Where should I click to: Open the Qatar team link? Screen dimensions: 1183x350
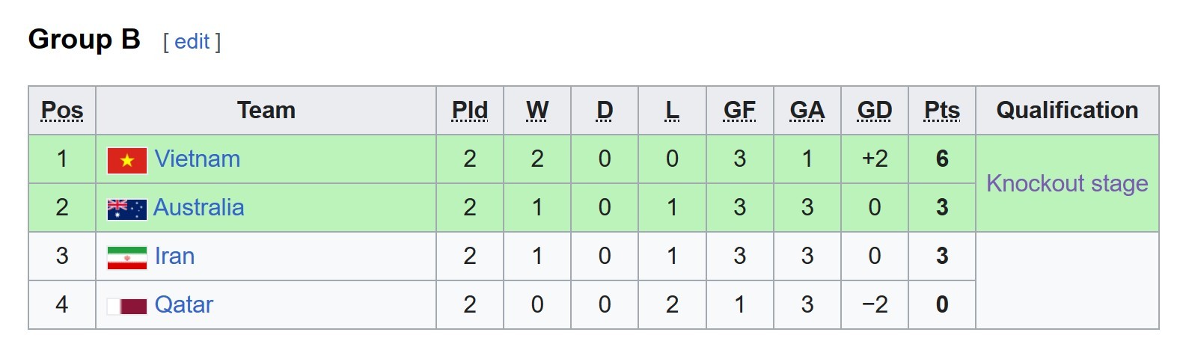click(183, 304)
